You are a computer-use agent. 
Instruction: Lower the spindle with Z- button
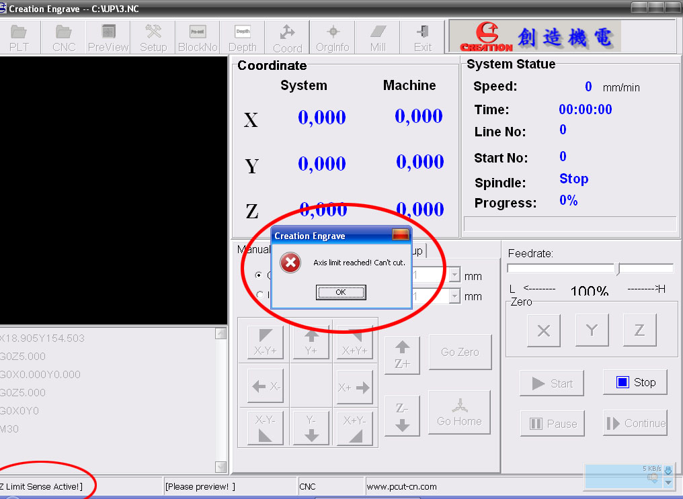pyautogui.click(x=402, y=416)
